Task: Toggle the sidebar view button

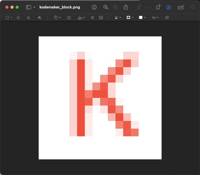Action: point(28,7)
